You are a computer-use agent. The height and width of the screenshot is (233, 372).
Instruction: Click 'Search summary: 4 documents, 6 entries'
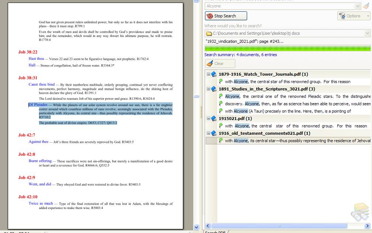point(240,55)
